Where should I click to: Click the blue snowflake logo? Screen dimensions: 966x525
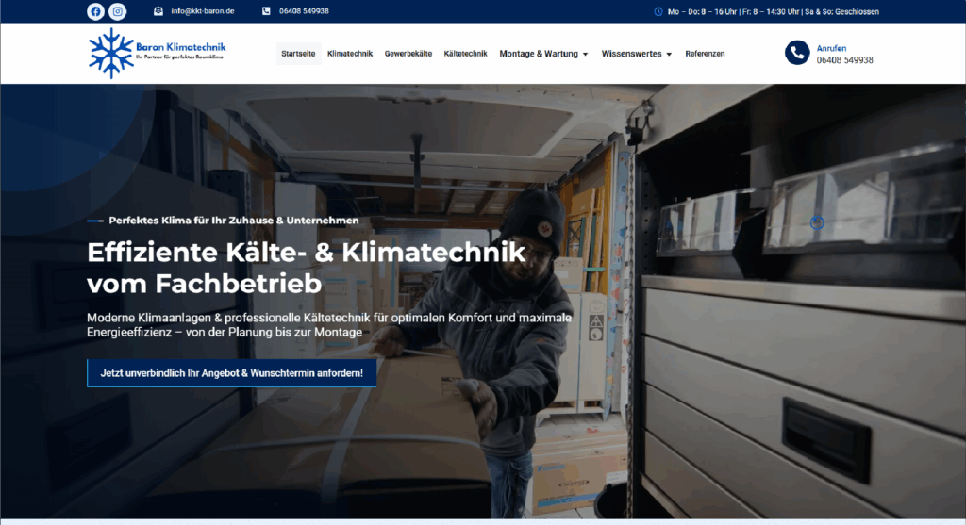[x=110, y=53]
